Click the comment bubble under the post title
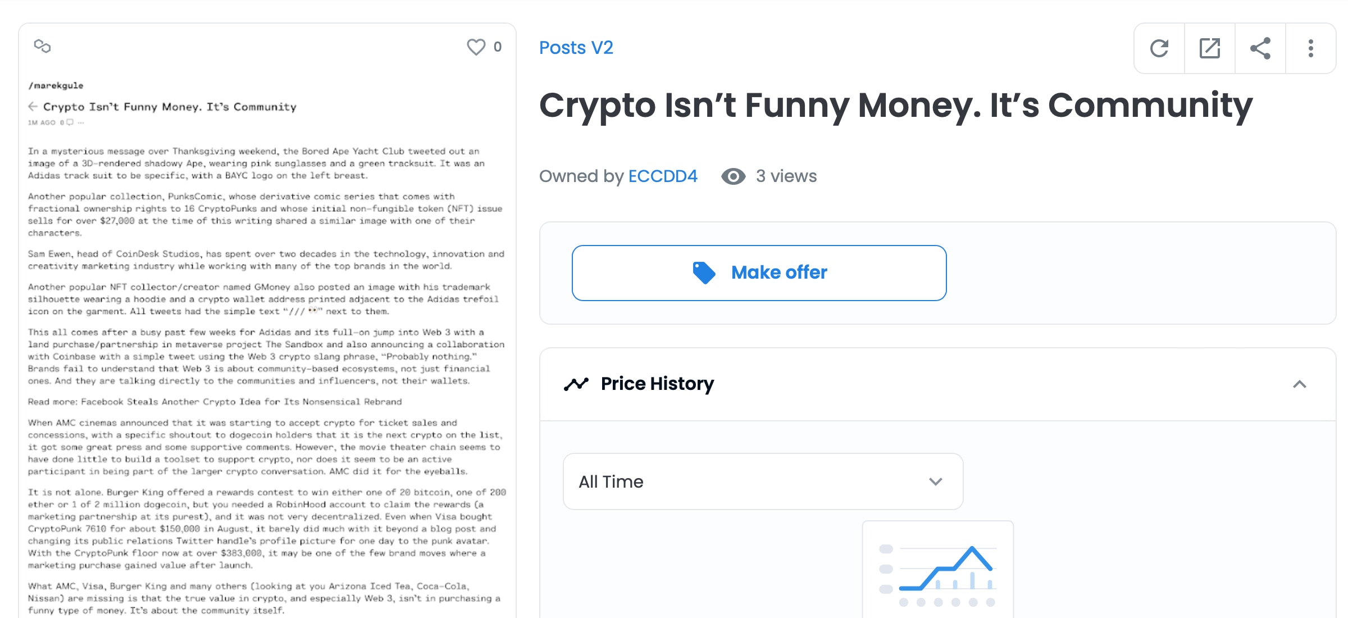Image resolution: width=1348 pixels, height=618 pixels. (x=69, y=122)
